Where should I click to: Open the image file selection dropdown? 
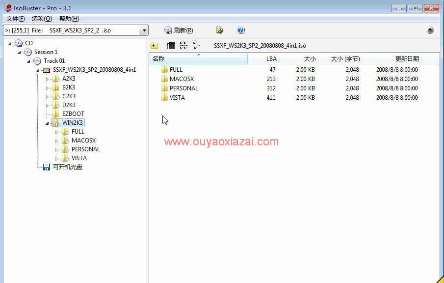144,30
